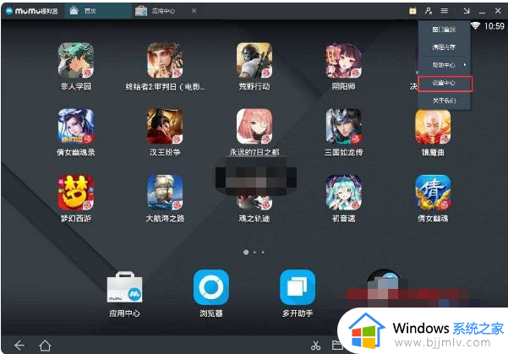Open the 镇魔曲 game icon
Screen dimensions: 508x354
point(433,127)
